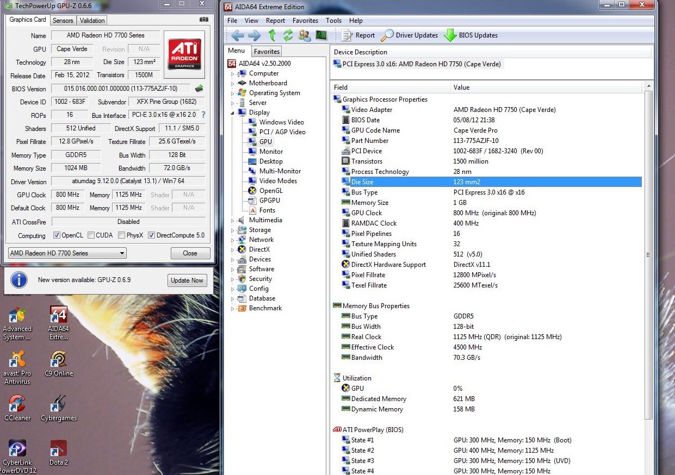675x475 pixels.
Task: Select GPGPU in the Display tree
Action: (x=264, y=201)
